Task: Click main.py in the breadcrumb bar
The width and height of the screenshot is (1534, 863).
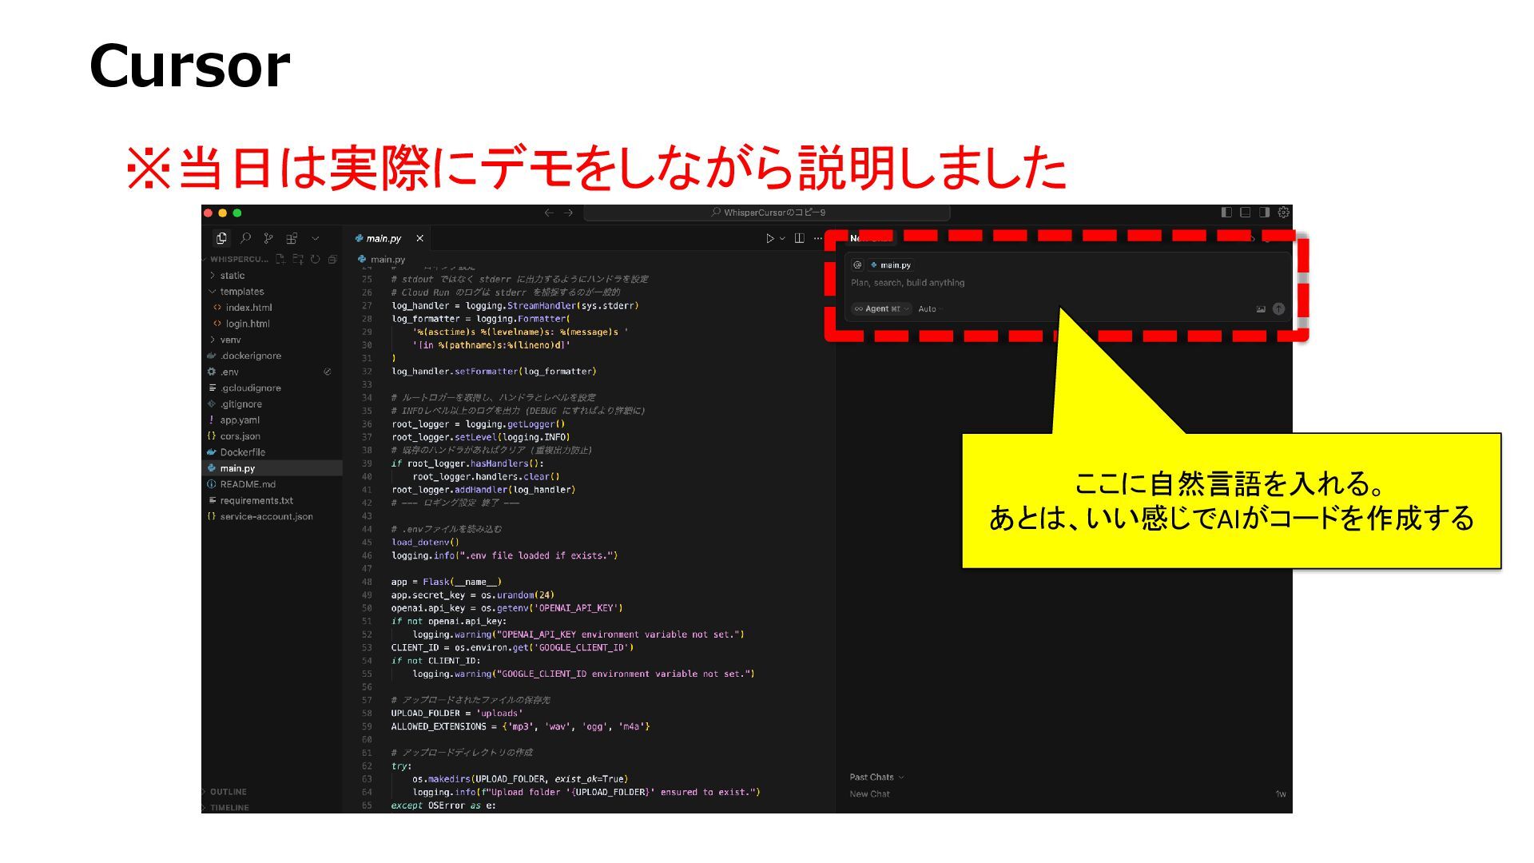Action: [x=382, y=259]
